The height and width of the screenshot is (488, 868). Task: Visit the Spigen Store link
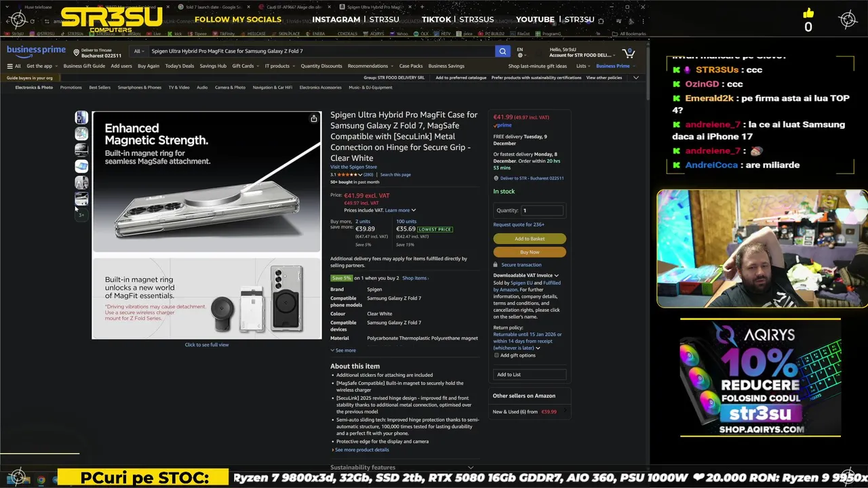pos(353,167)
